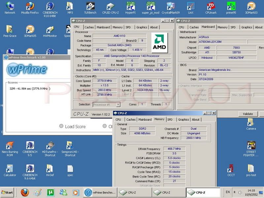Select SPD tab in CPU window

pos(128,27)
